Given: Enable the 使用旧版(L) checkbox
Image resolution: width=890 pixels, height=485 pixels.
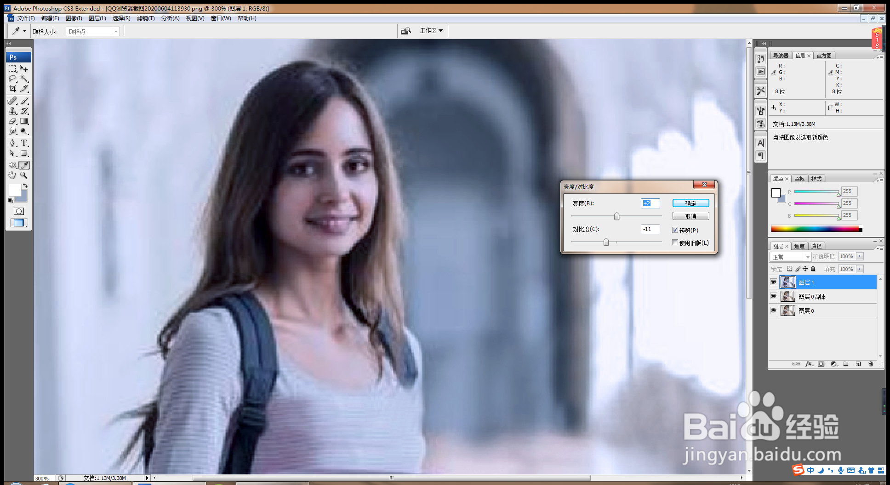Looking at the screenshot, I should point(675,242).
